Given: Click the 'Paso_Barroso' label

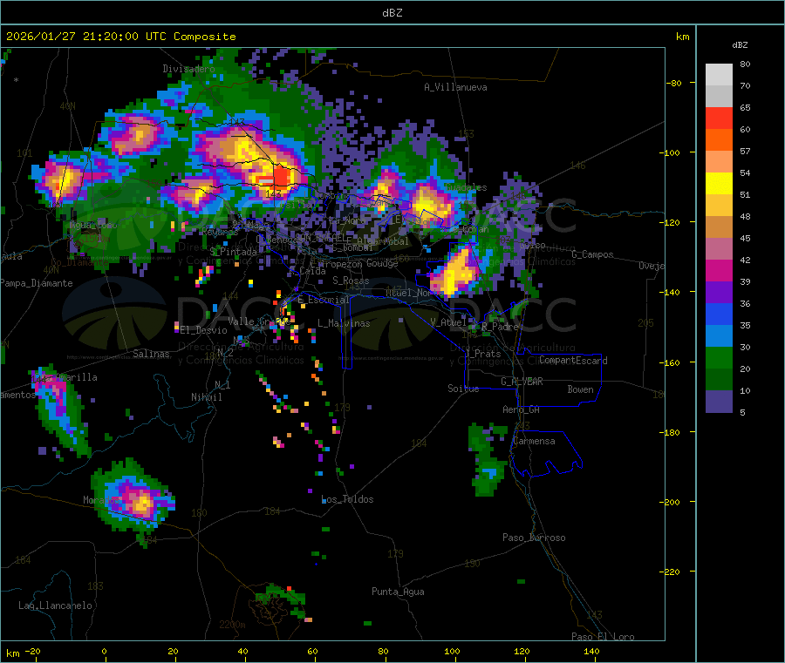Looking at the screenshot, I should (534, 538).
